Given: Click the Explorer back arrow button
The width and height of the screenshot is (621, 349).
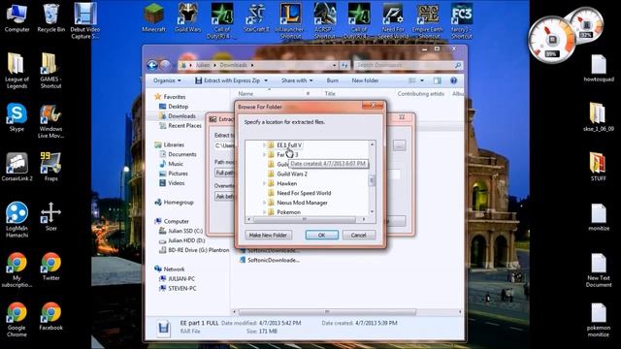Looking at the screenshot, I should (152, 65).
